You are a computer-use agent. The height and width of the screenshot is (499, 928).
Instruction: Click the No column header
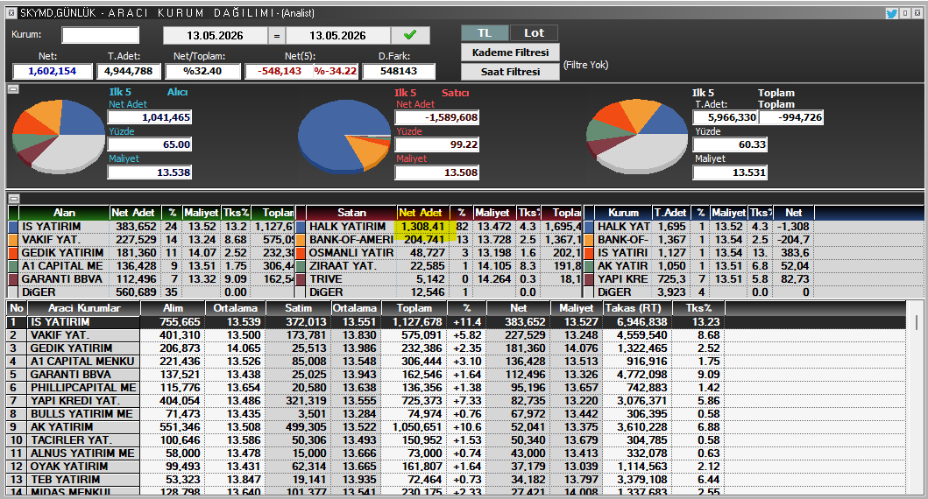17,308
